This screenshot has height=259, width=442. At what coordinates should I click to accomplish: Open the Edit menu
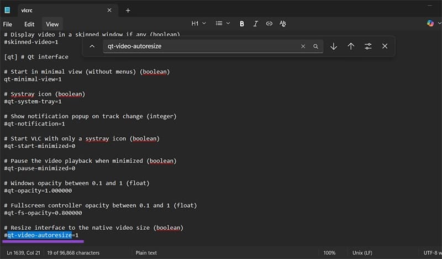point(29,24)
